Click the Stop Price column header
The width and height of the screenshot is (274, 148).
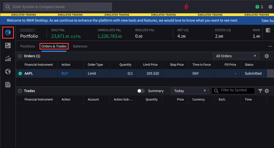tap(177, 64)
